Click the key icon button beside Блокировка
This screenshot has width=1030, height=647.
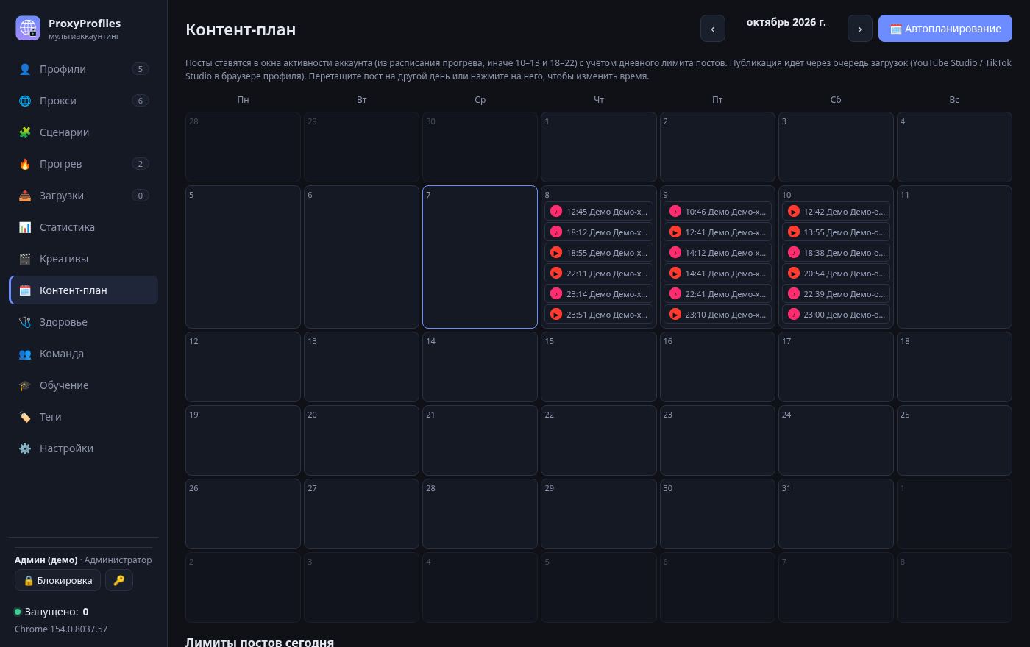(x=119, y=580)
